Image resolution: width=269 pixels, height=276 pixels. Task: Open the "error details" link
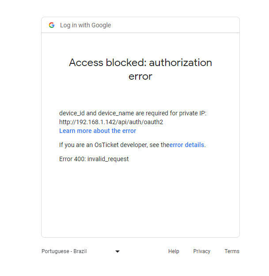click(187, 145)
